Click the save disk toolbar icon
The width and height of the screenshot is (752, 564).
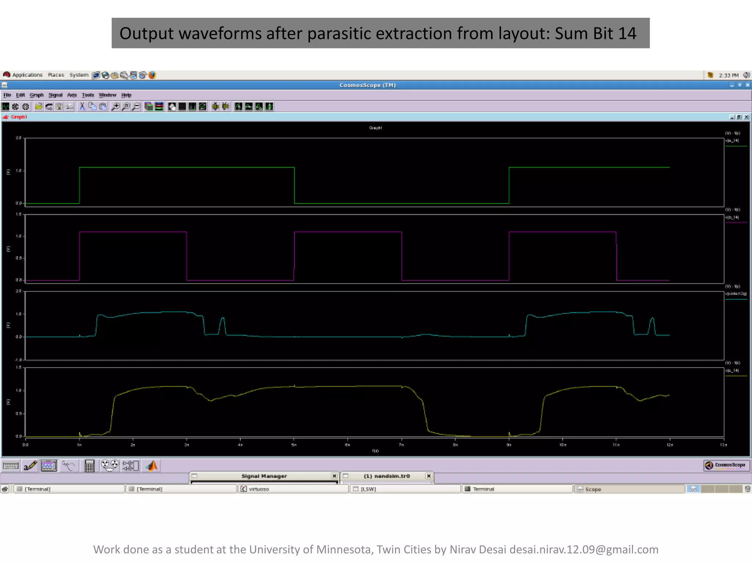[x=59, y=107]
